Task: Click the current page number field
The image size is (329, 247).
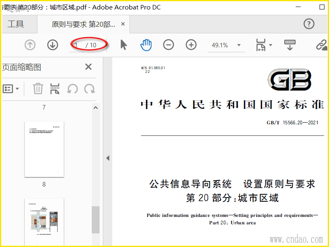Action: click(x=77, y=45)
